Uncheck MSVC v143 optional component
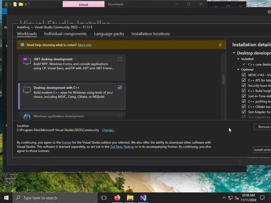 [244, 75]
